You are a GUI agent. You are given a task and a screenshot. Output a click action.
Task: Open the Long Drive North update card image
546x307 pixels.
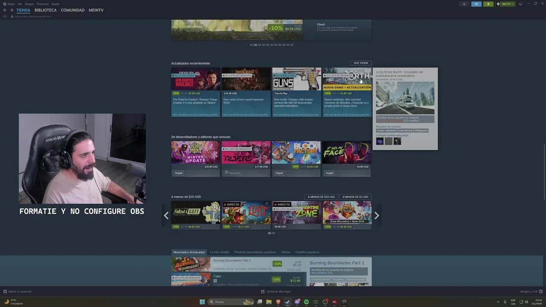pyautogui.click(x=347, y=79)
